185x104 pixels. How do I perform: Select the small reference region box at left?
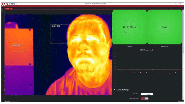pos(17,48)
